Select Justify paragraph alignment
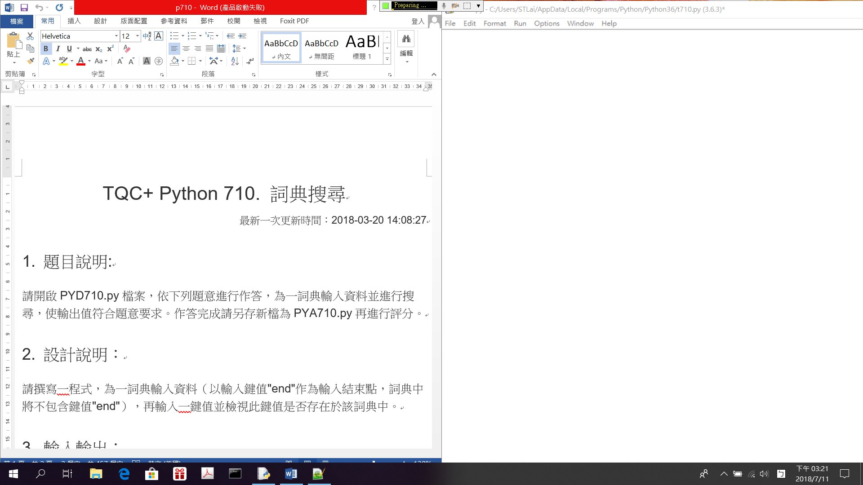 [x=209, y=48]
